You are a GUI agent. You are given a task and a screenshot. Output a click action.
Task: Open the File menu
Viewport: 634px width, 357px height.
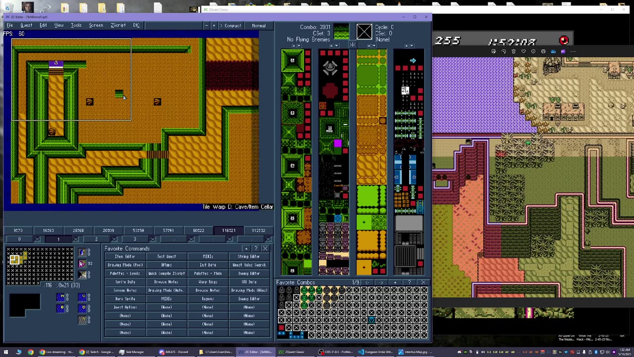10,25
